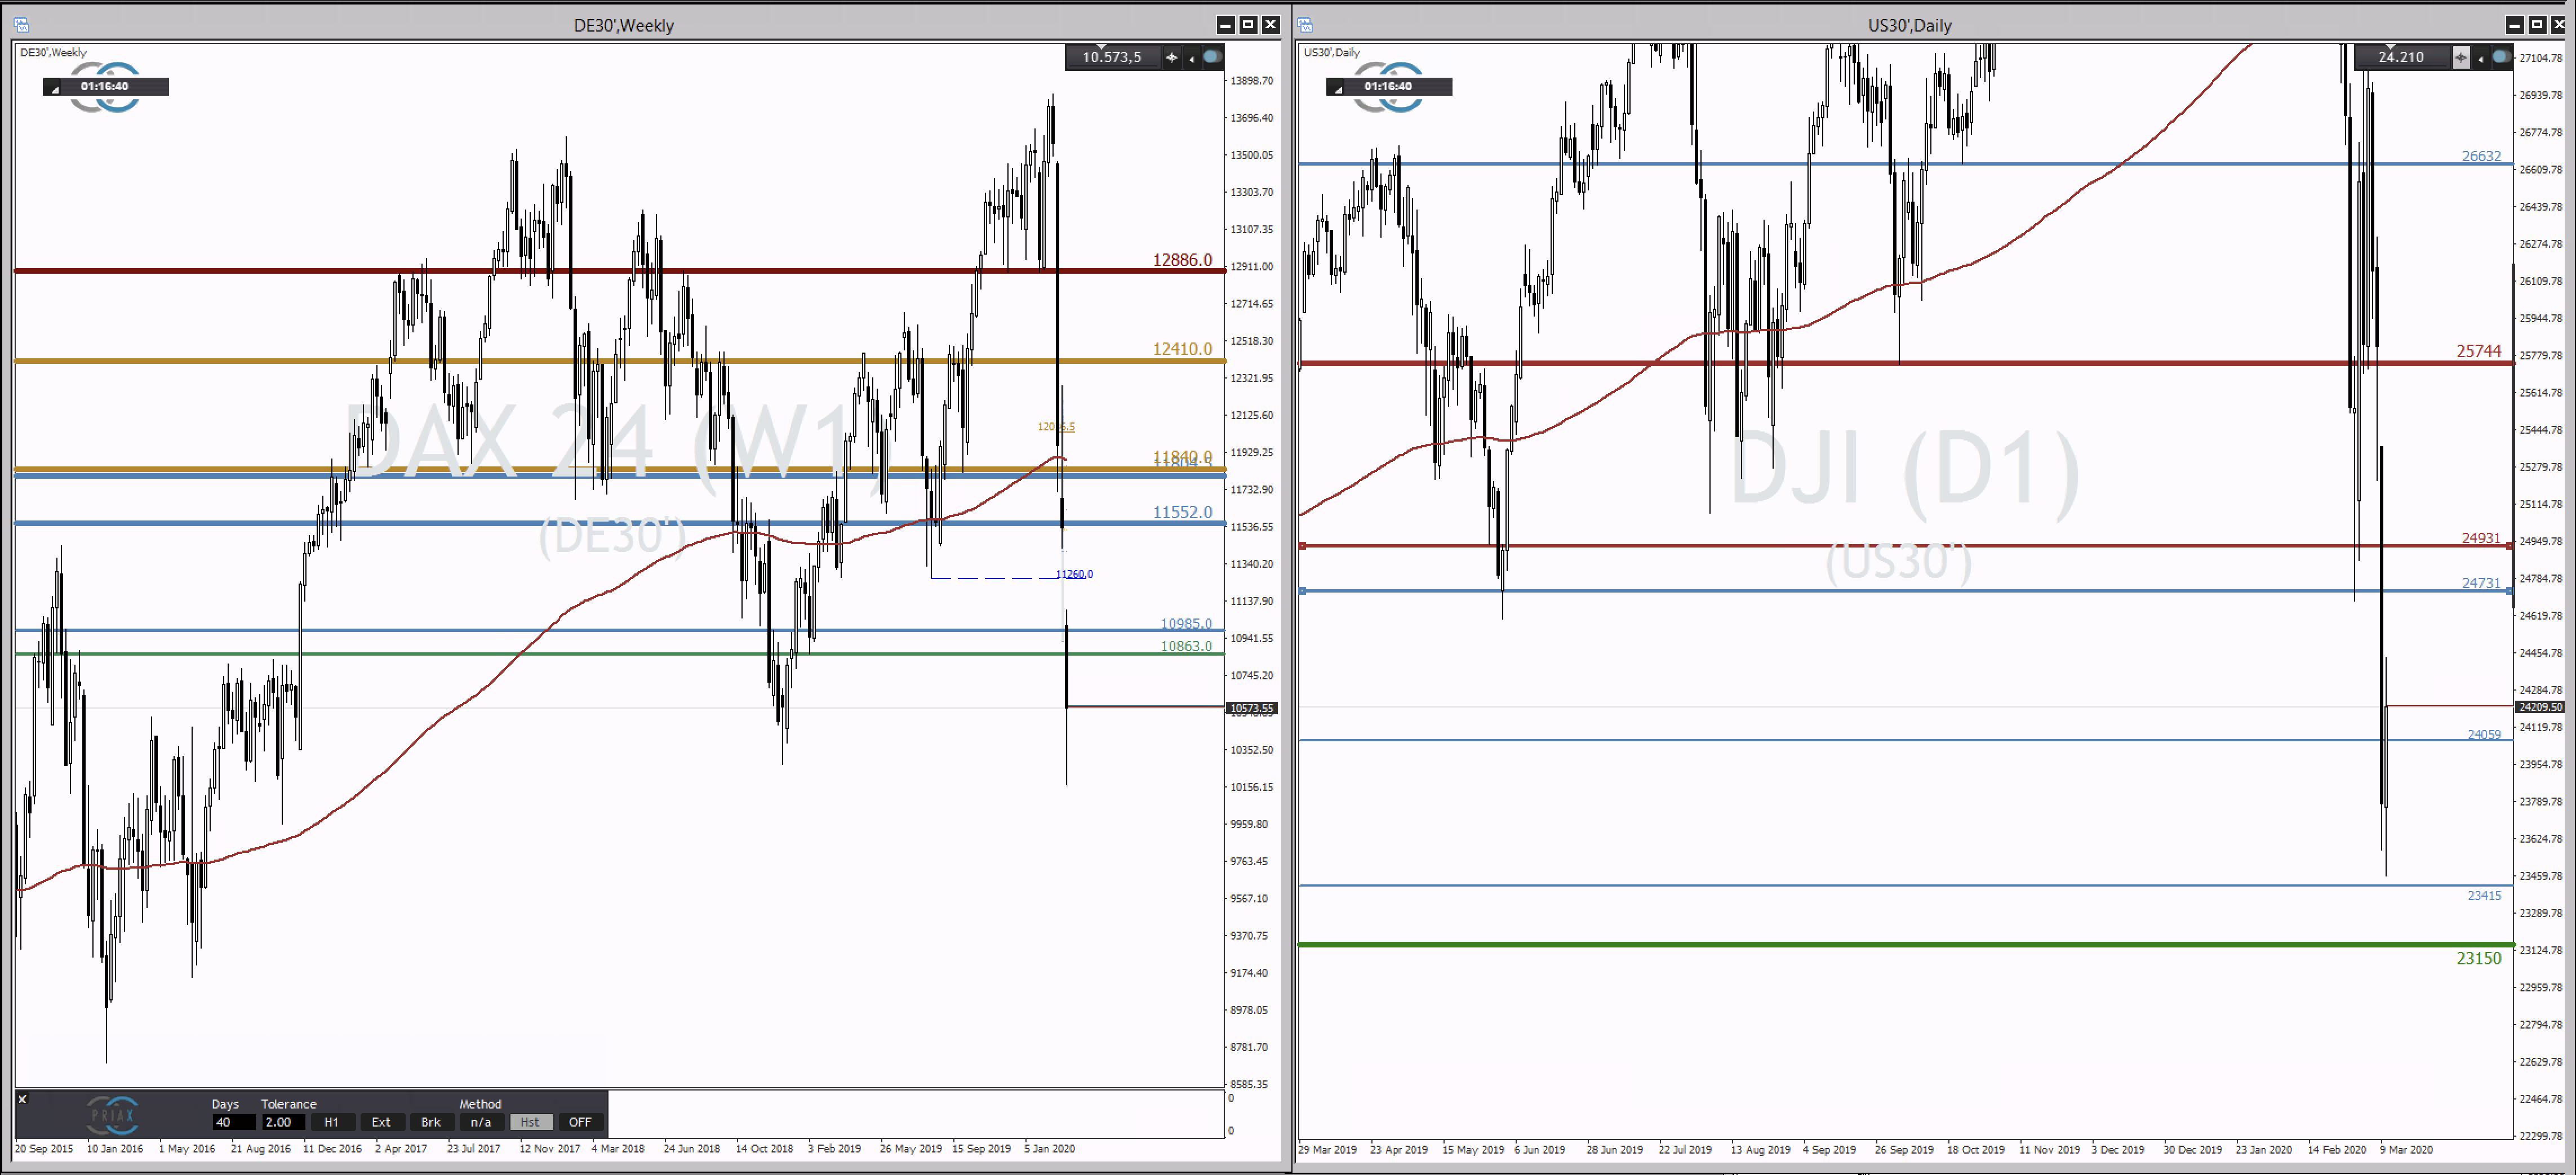Click the 01:16:40 timer on DE30 chart
This screenshot has width=2576, height=1175.
click(x=105, y=86)
